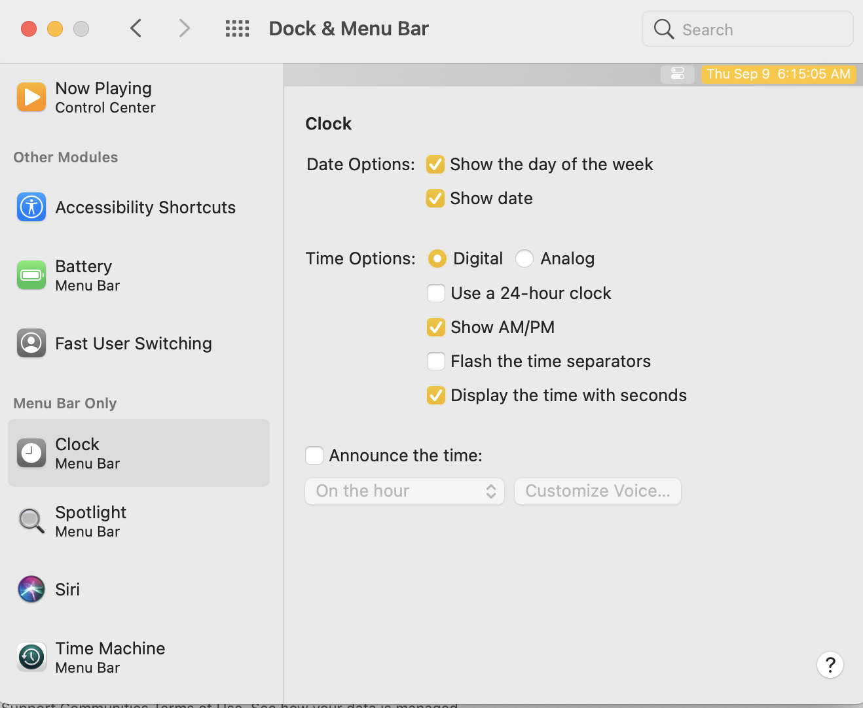
Task: Disable Show the day of the week
Action: tap(435, 164)
